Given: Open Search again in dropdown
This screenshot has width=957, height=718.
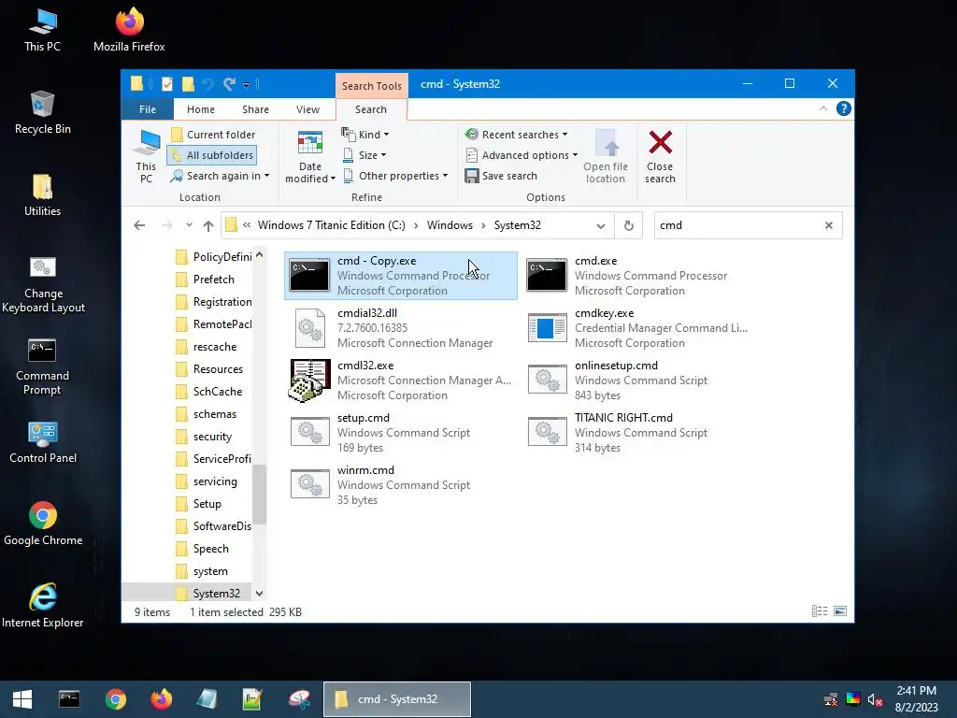Looking at the screenshot, I should [x=220, y=176].
